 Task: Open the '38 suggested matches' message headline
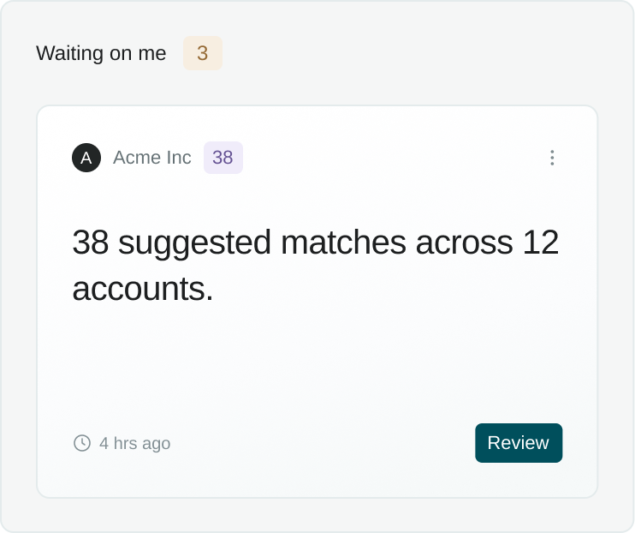[x=316, y=266]
